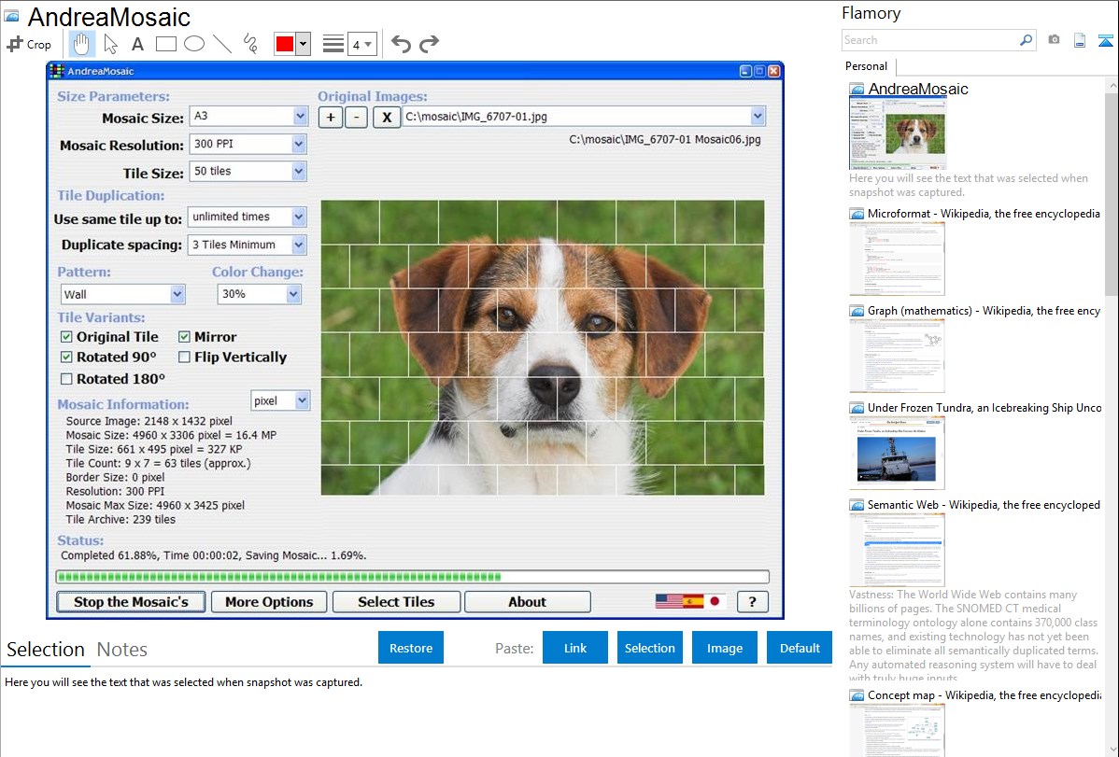Click the Paste Link button

point(575,648)
